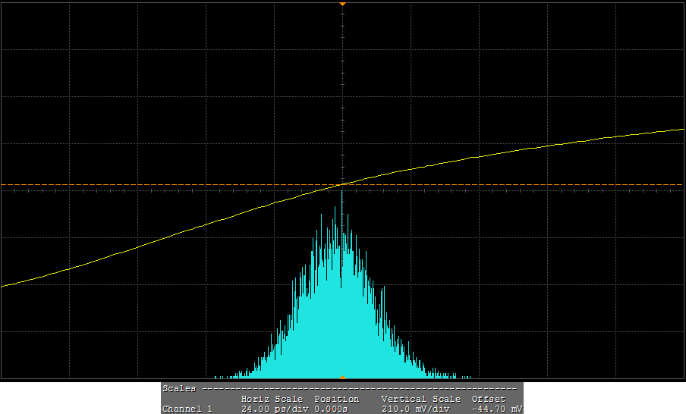Image resolution: width=686 pixels, height=414 pixels.
Task: Click the top orange trigger position marker
Action: click(342, 4)
